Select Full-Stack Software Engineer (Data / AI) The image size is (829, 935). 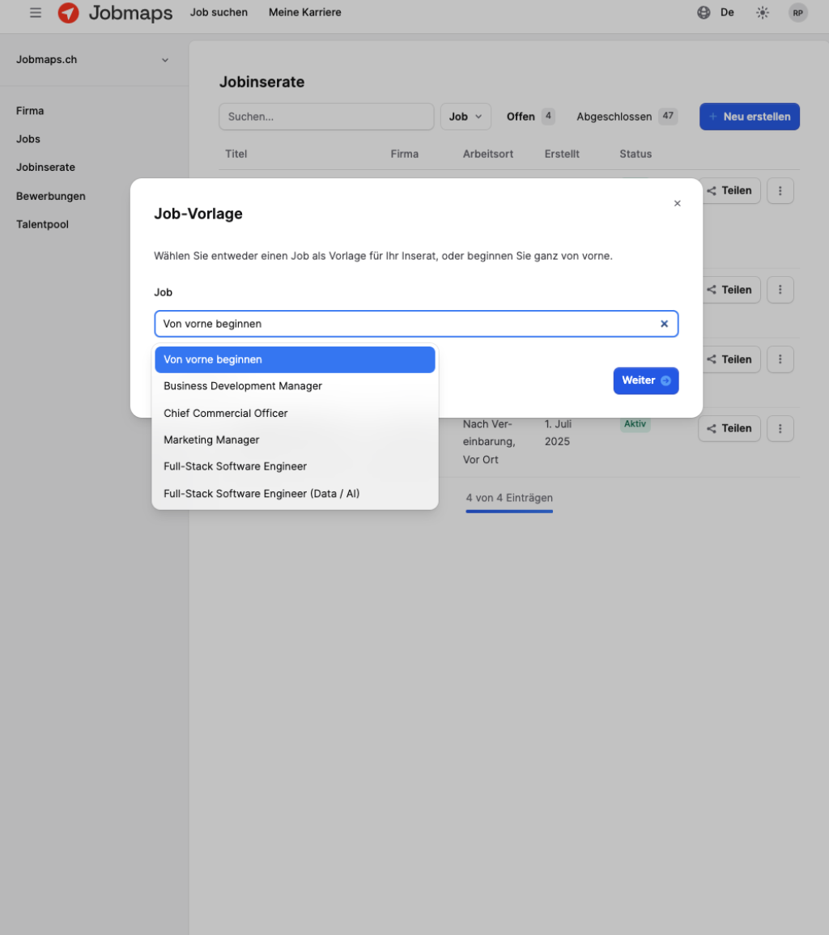[x=261, y=493]
